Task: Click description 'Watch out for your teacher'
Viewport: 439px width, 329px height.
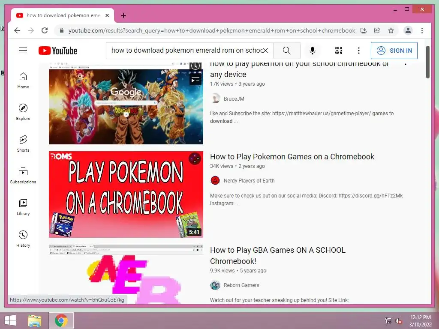Action: [280, 300]
